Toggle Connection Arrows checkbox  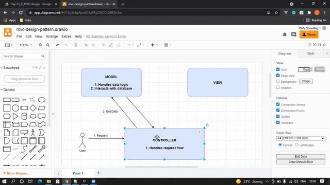[x=278, y=104]
